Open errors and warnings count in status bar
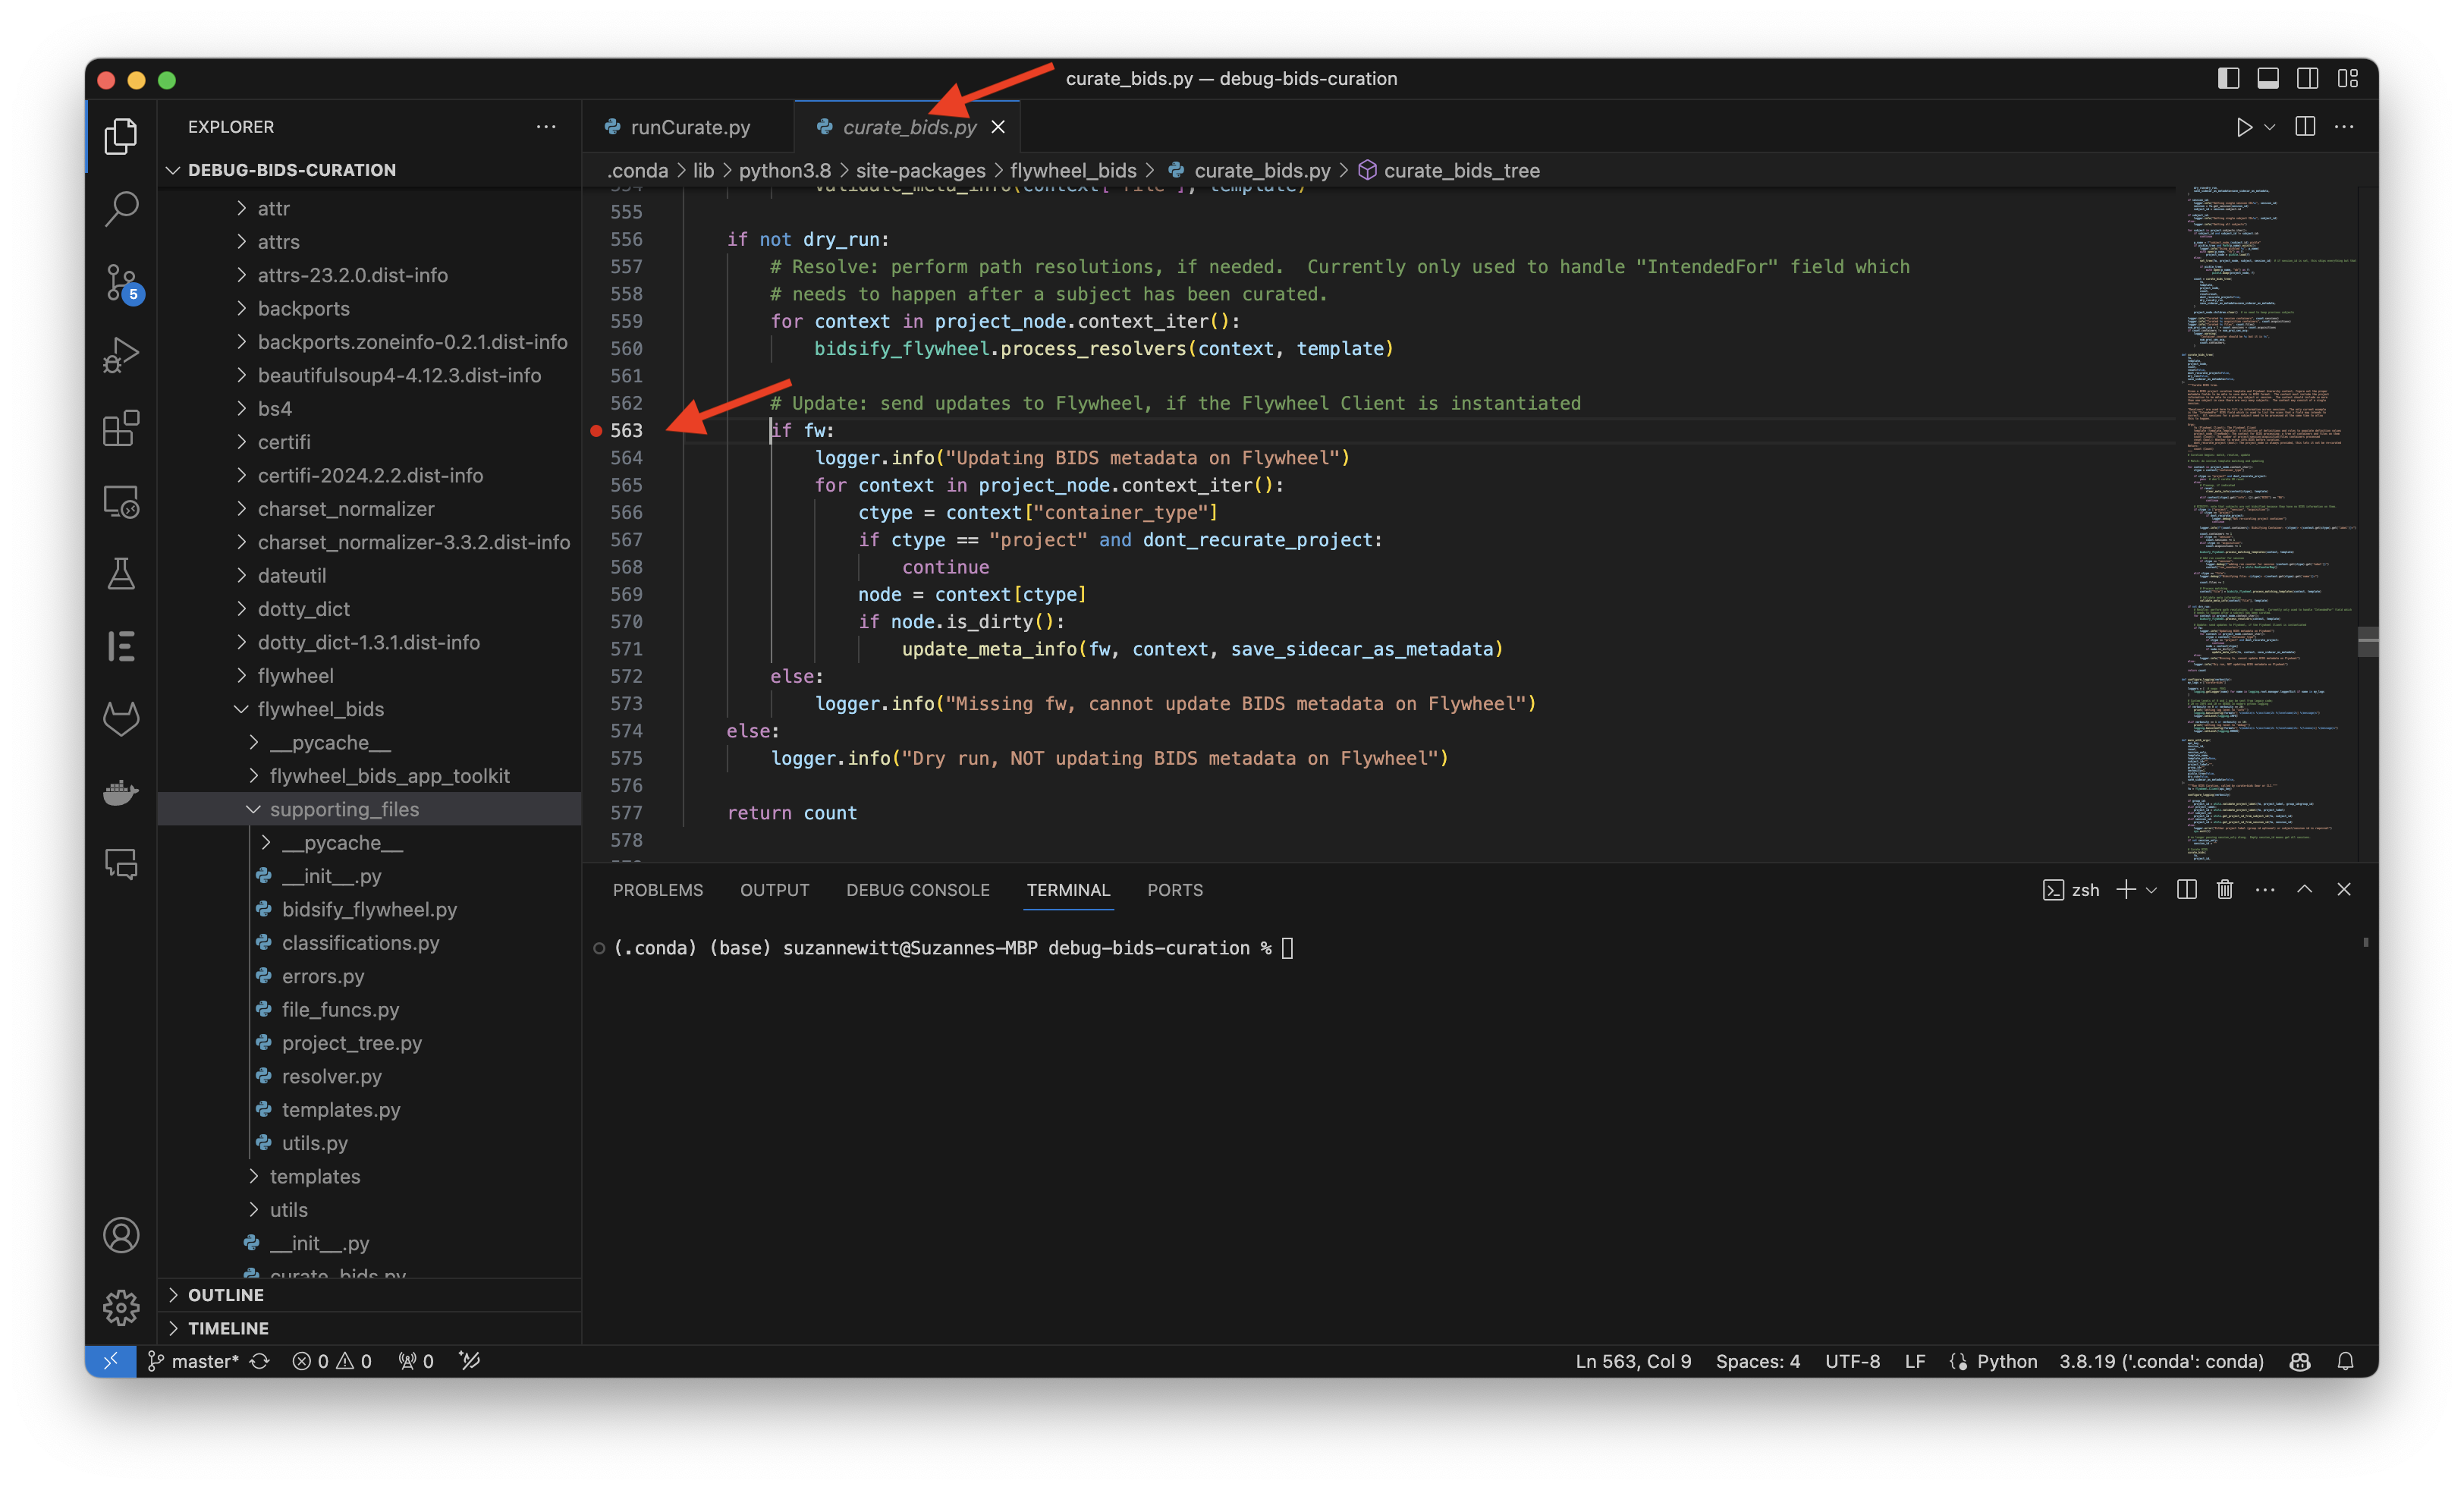2464x1490 pixels. (332, 1361)
